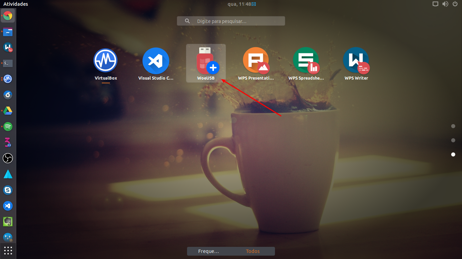This screenshot has height=259, width=462.
Task: Select the third app page dot
Action: tap(453, 154)
